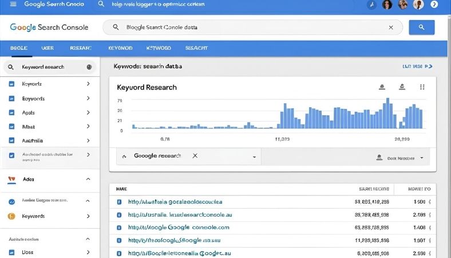Click row icon for ldeasearchconsole.au URL

tap(119, 215)
